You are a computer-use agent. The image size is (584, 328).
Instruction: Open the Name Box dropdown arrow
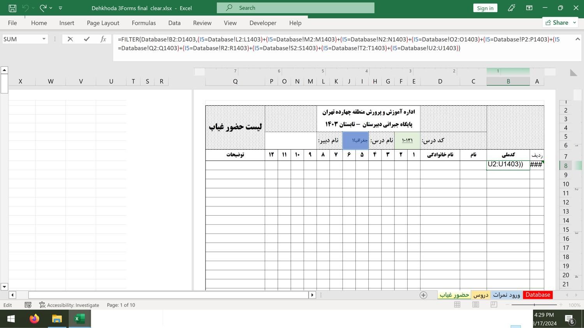tap(44, 39)
